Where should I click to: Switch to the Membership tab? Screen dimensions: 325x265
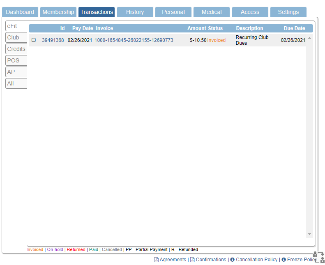click(x=58, y=12)
